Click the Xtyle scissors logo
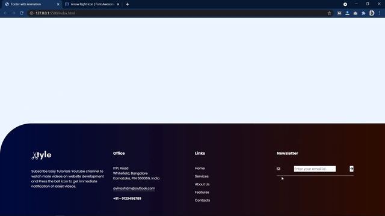 point(42,155)
